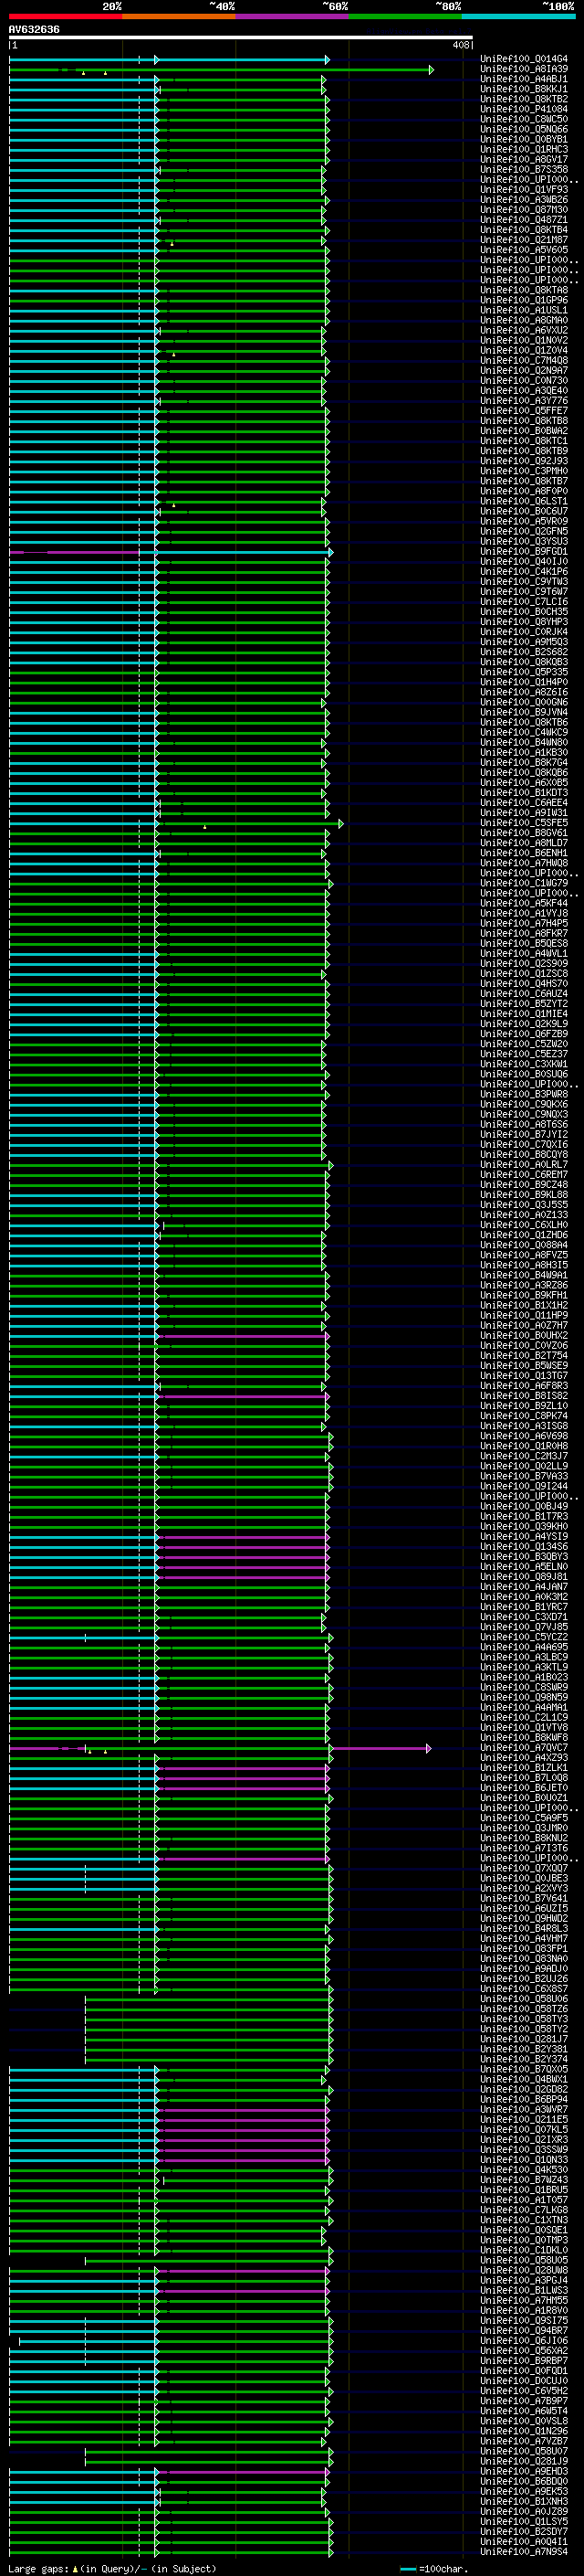
Task: Click hit label UniRef100_B8IS82
Action: pyautogui.click(x=523, y=1395)
